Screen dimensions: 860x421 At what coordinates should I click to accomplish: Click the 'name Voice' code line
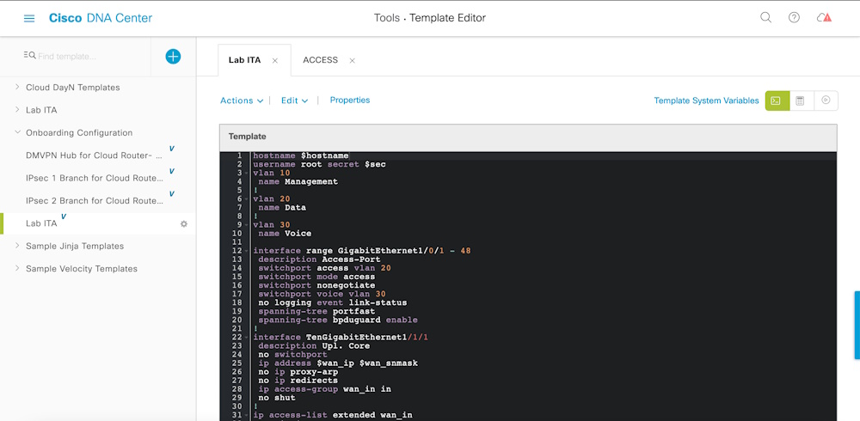285,234
